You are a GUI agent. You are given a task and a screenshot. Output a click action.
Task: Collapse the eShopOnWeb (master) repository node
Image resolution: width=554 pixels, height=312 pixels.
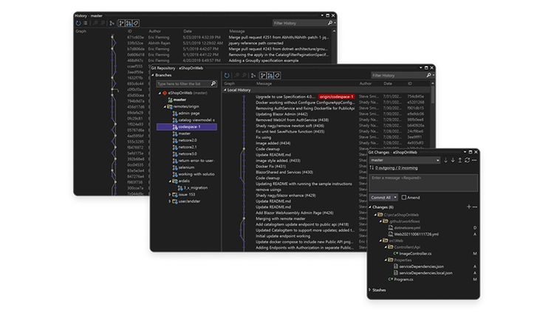click(160, 93)
